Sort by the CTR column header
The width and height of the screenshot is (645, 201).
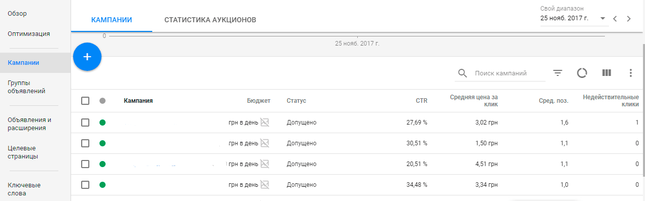(421, 101)
